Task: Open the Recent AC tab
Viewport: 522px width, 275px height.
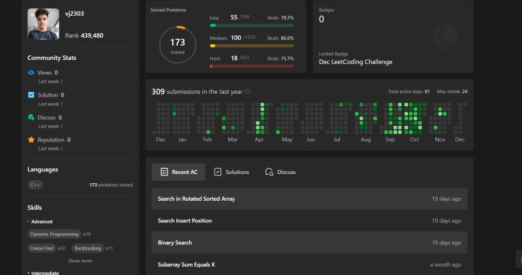Action: point(178,172)
